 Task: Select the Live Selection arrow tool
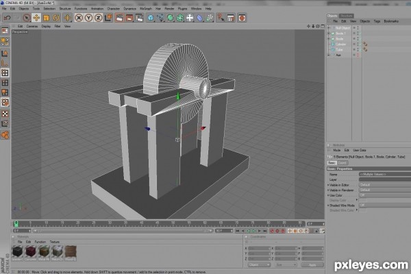26,18
